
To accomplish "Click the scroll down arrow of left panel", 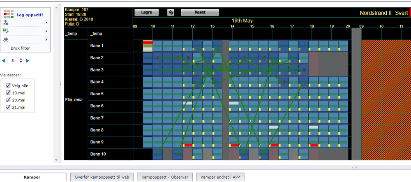I will coord(56,160).
